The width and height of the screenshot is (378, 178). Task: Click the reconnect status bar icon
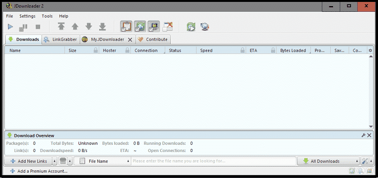[352, 171]
